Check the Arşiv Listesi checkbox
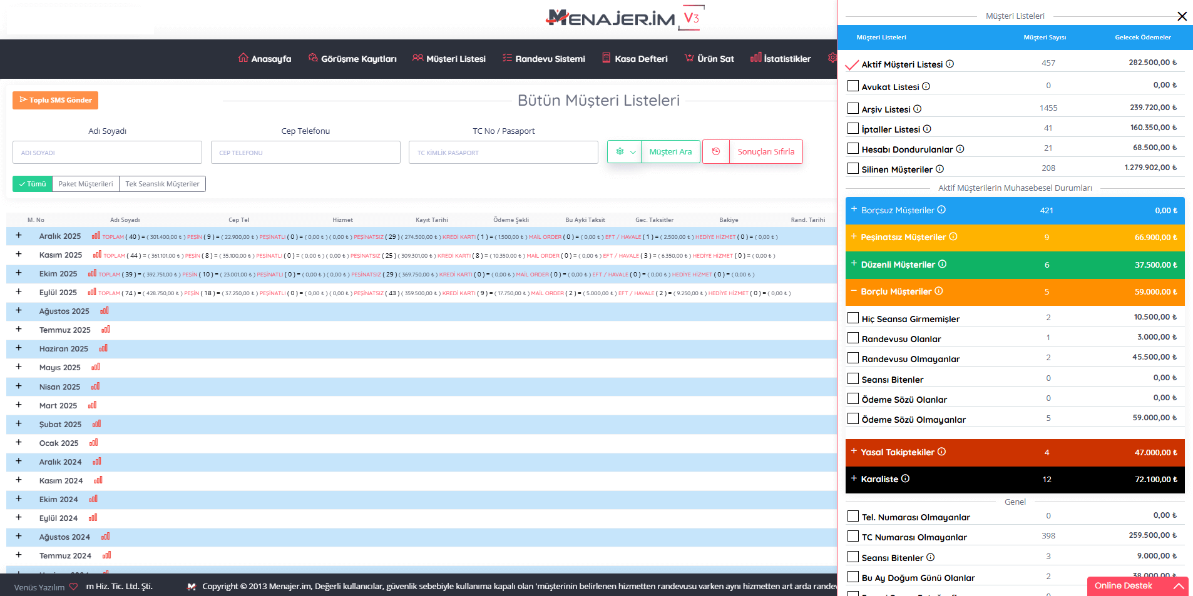 pyautogui.click(x=853, y=108)
